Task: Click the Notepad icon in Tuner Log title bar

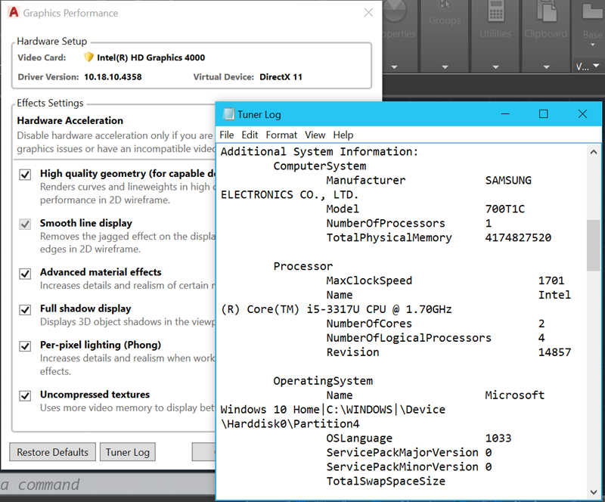Action: 228,114
